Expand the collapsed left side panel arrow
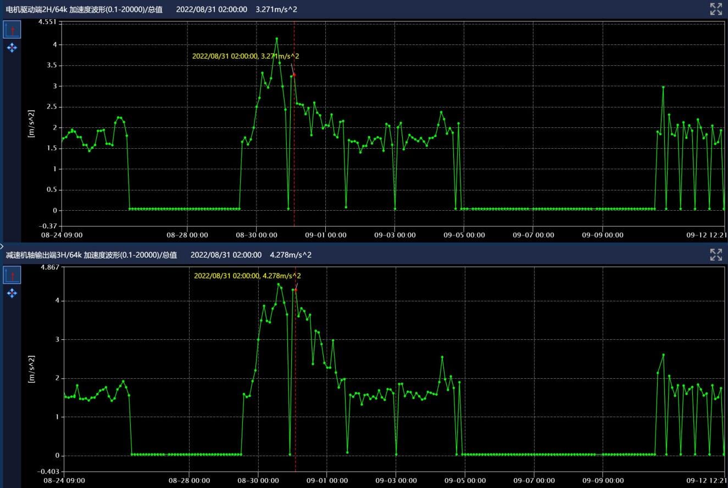Image resolution: width=728 pixels, height=488 pixels. click(2, 246)
